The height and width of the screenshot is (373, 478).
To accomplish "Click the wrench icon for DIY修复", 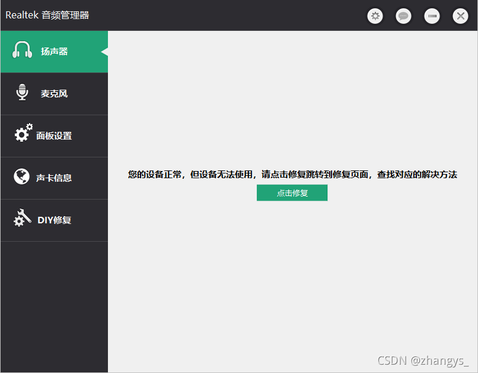I will pyautogui.click(x=23, y=217).
